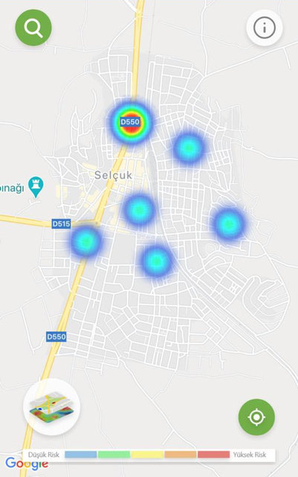The height and width of the screenshot is (477, 298).
Task: Click the Düşük Risk legend label
Action: click(x=44, y=455)
